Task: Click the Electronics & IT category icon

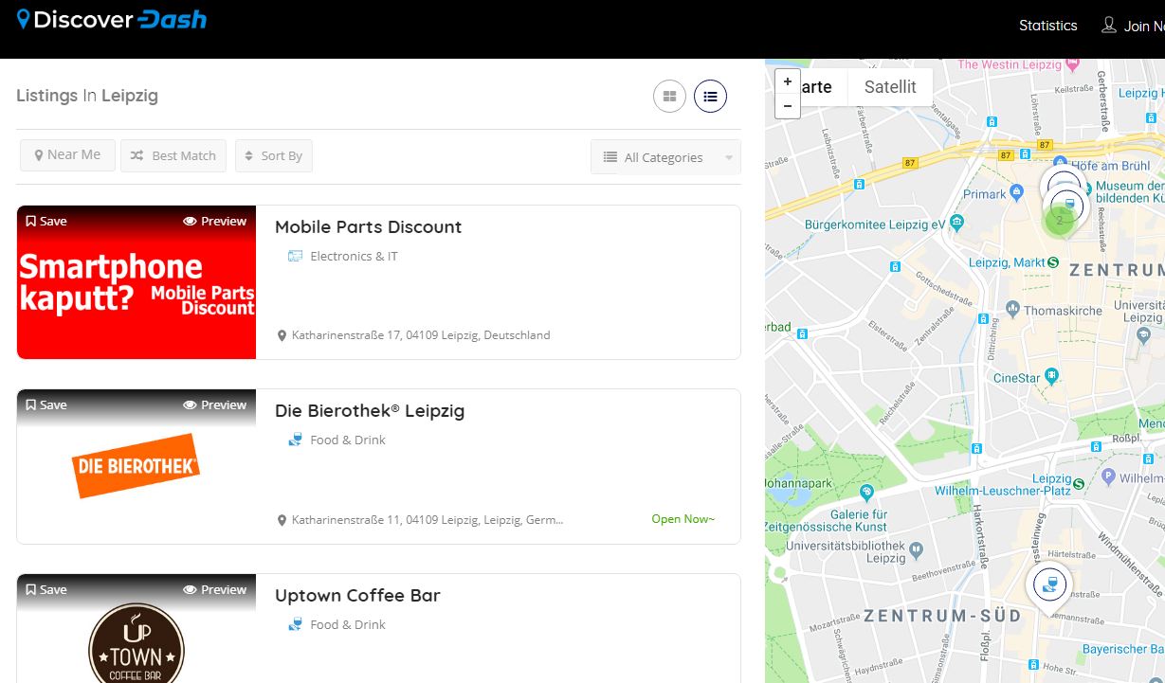Action: coord(295,256)
